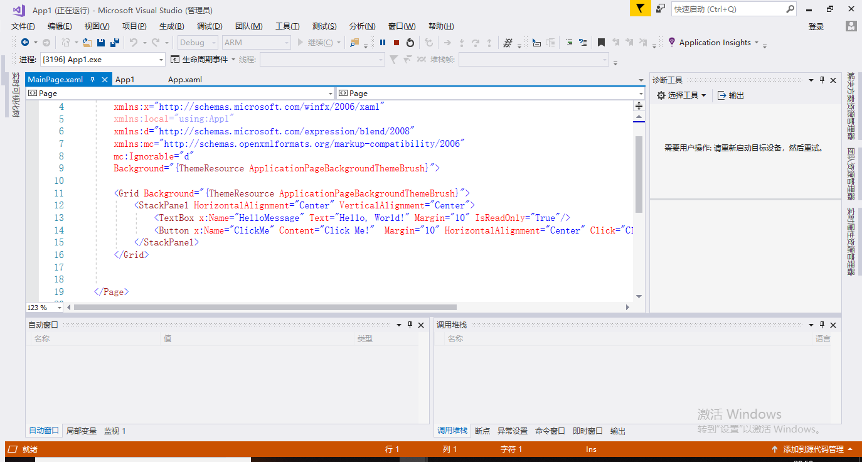
Task: Open the 工具(T) menu
Action: coord(287,26)
